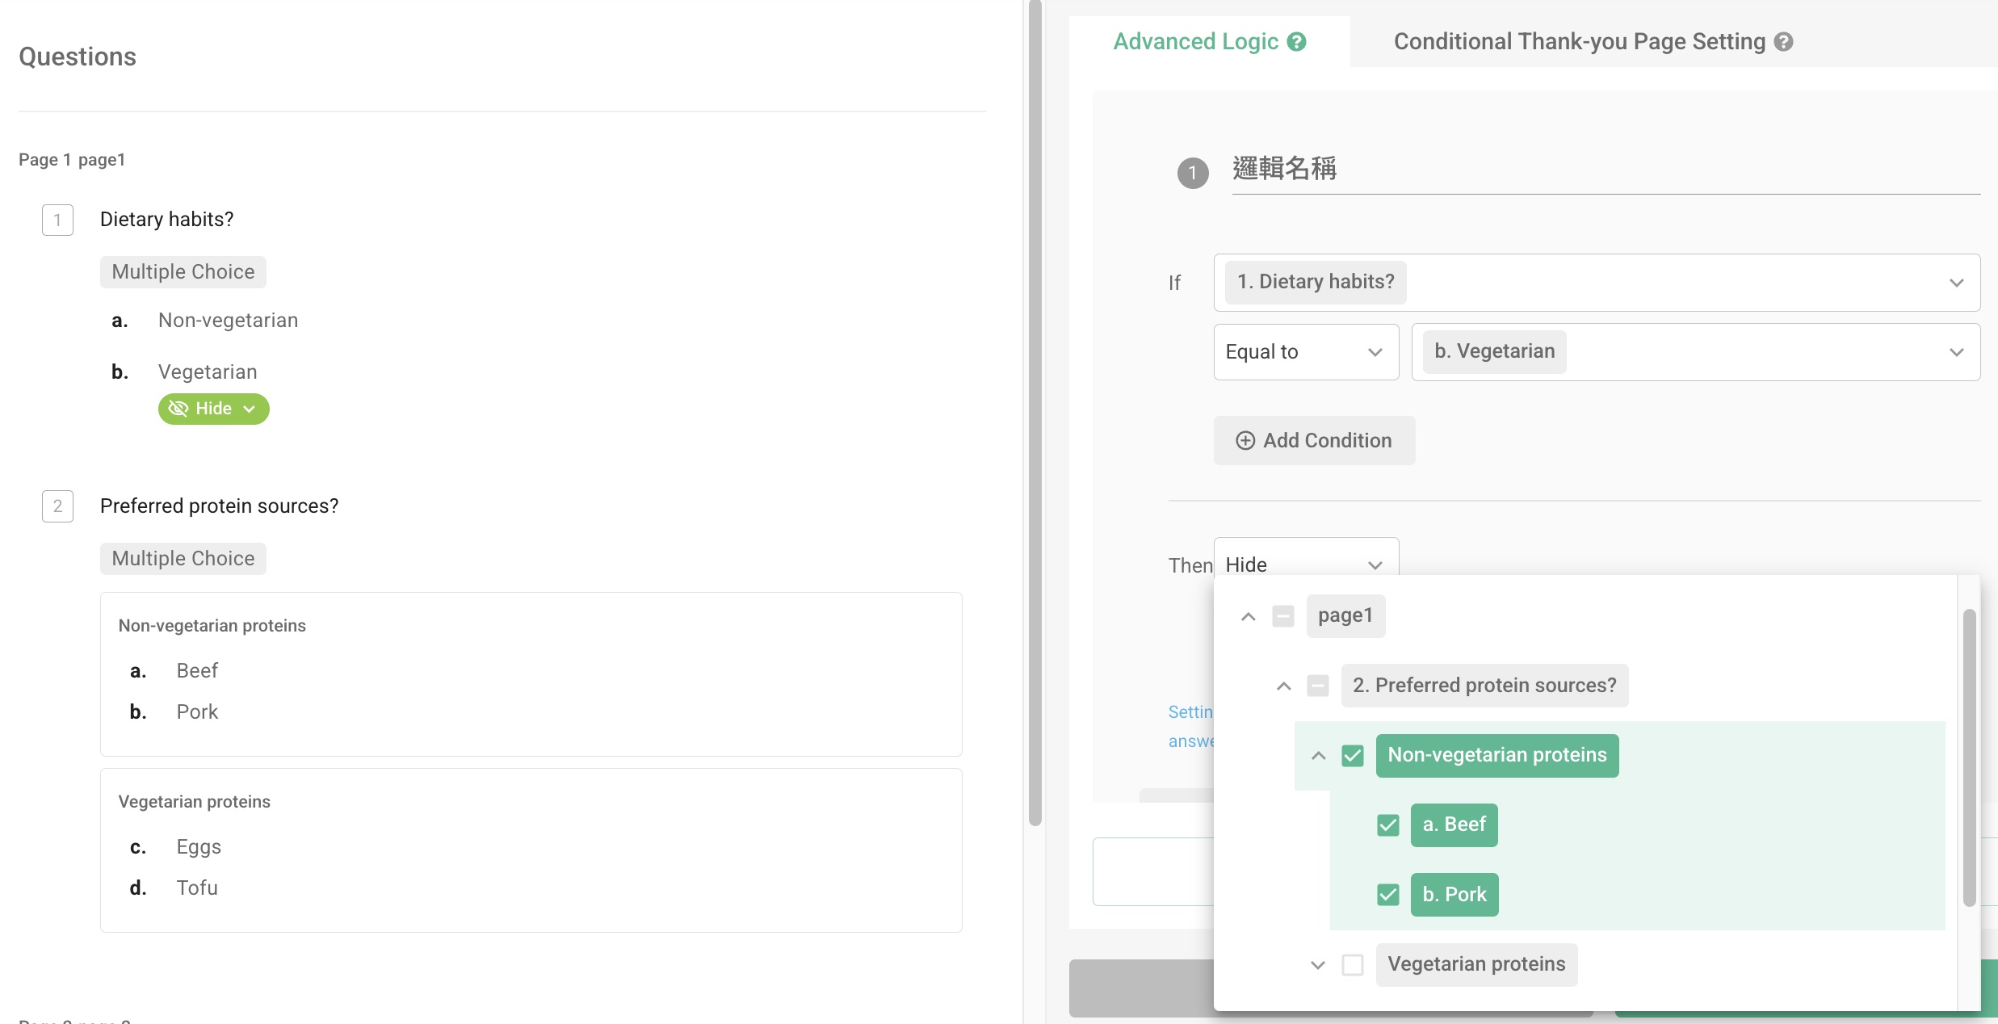This screenshot has width=1998, height=1024.
Task: Click the plus icon inside Add Condition
Action: click(1245, 441)
